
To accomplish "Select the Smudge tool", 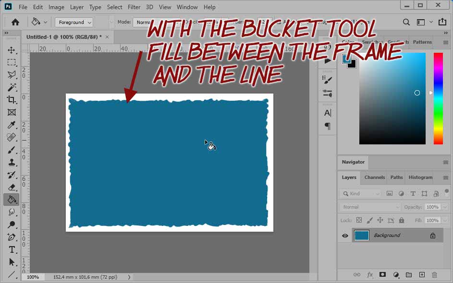I will [x=12, y=212].
